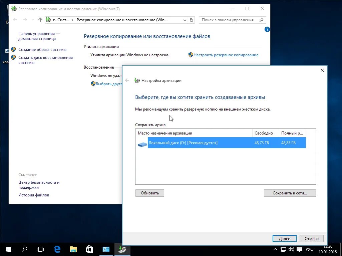
Task: Go to Панель управления — домашняя страница
Action: coord(39,36)
